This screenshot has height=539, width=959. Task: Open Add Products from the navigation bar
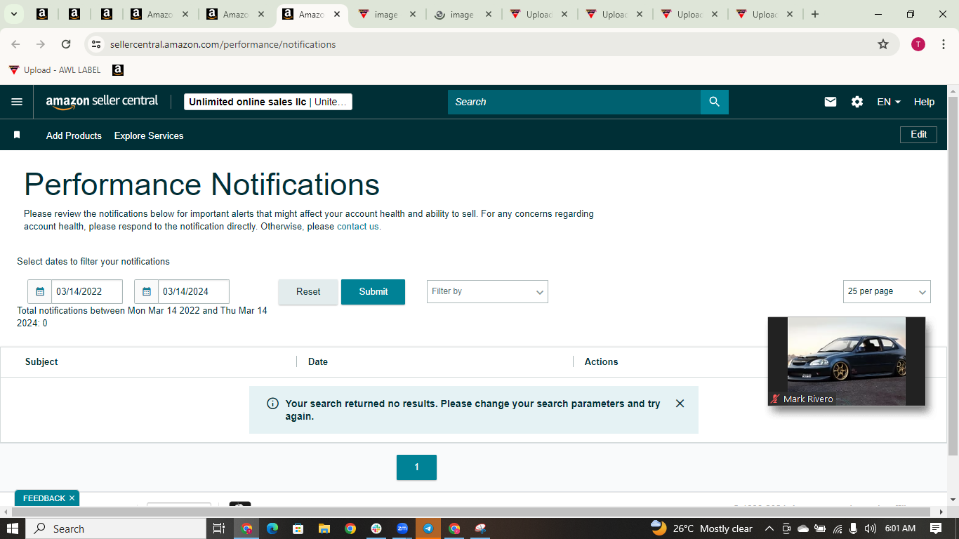tap(74, 135)
